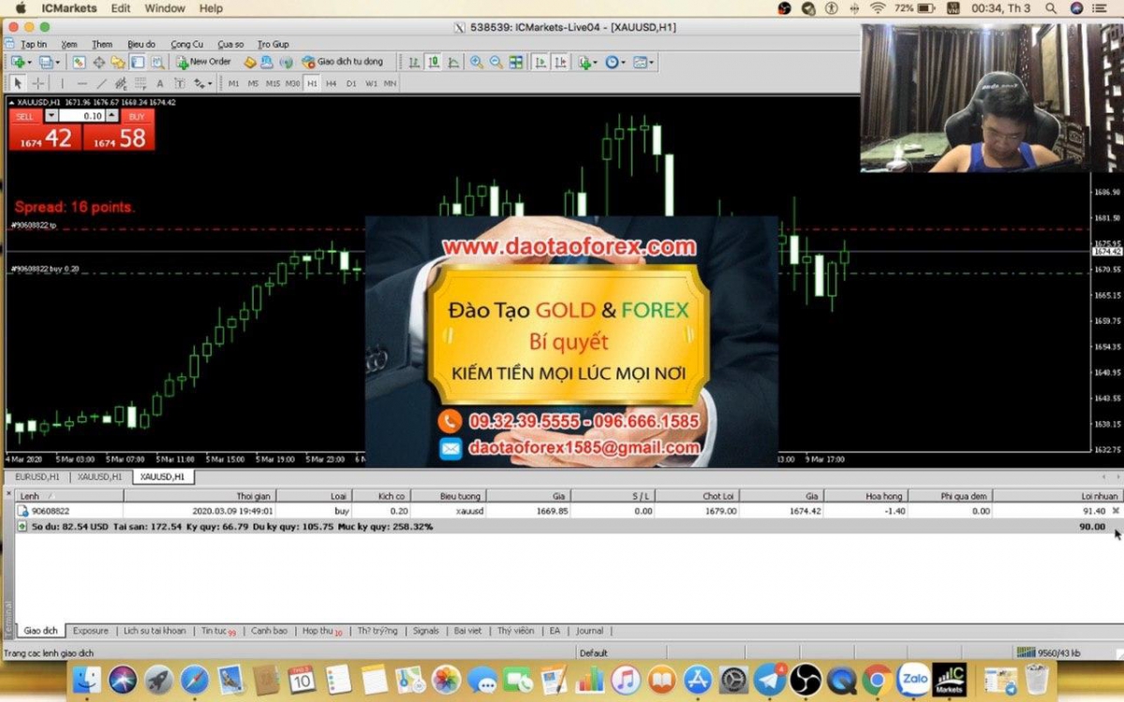Open the Tap tin menu
Screen dimensions: 1124x702
click(35, 44)
